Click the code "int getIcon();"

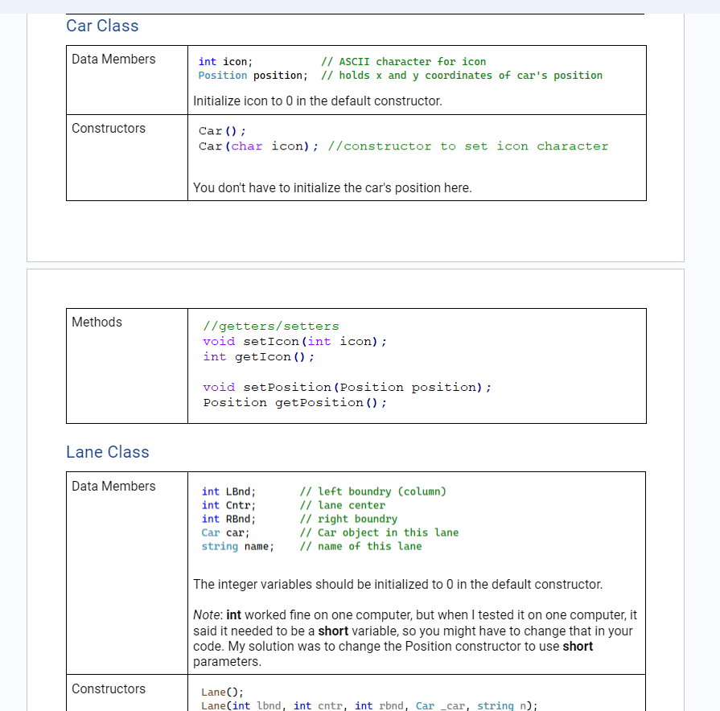point(259,356)
